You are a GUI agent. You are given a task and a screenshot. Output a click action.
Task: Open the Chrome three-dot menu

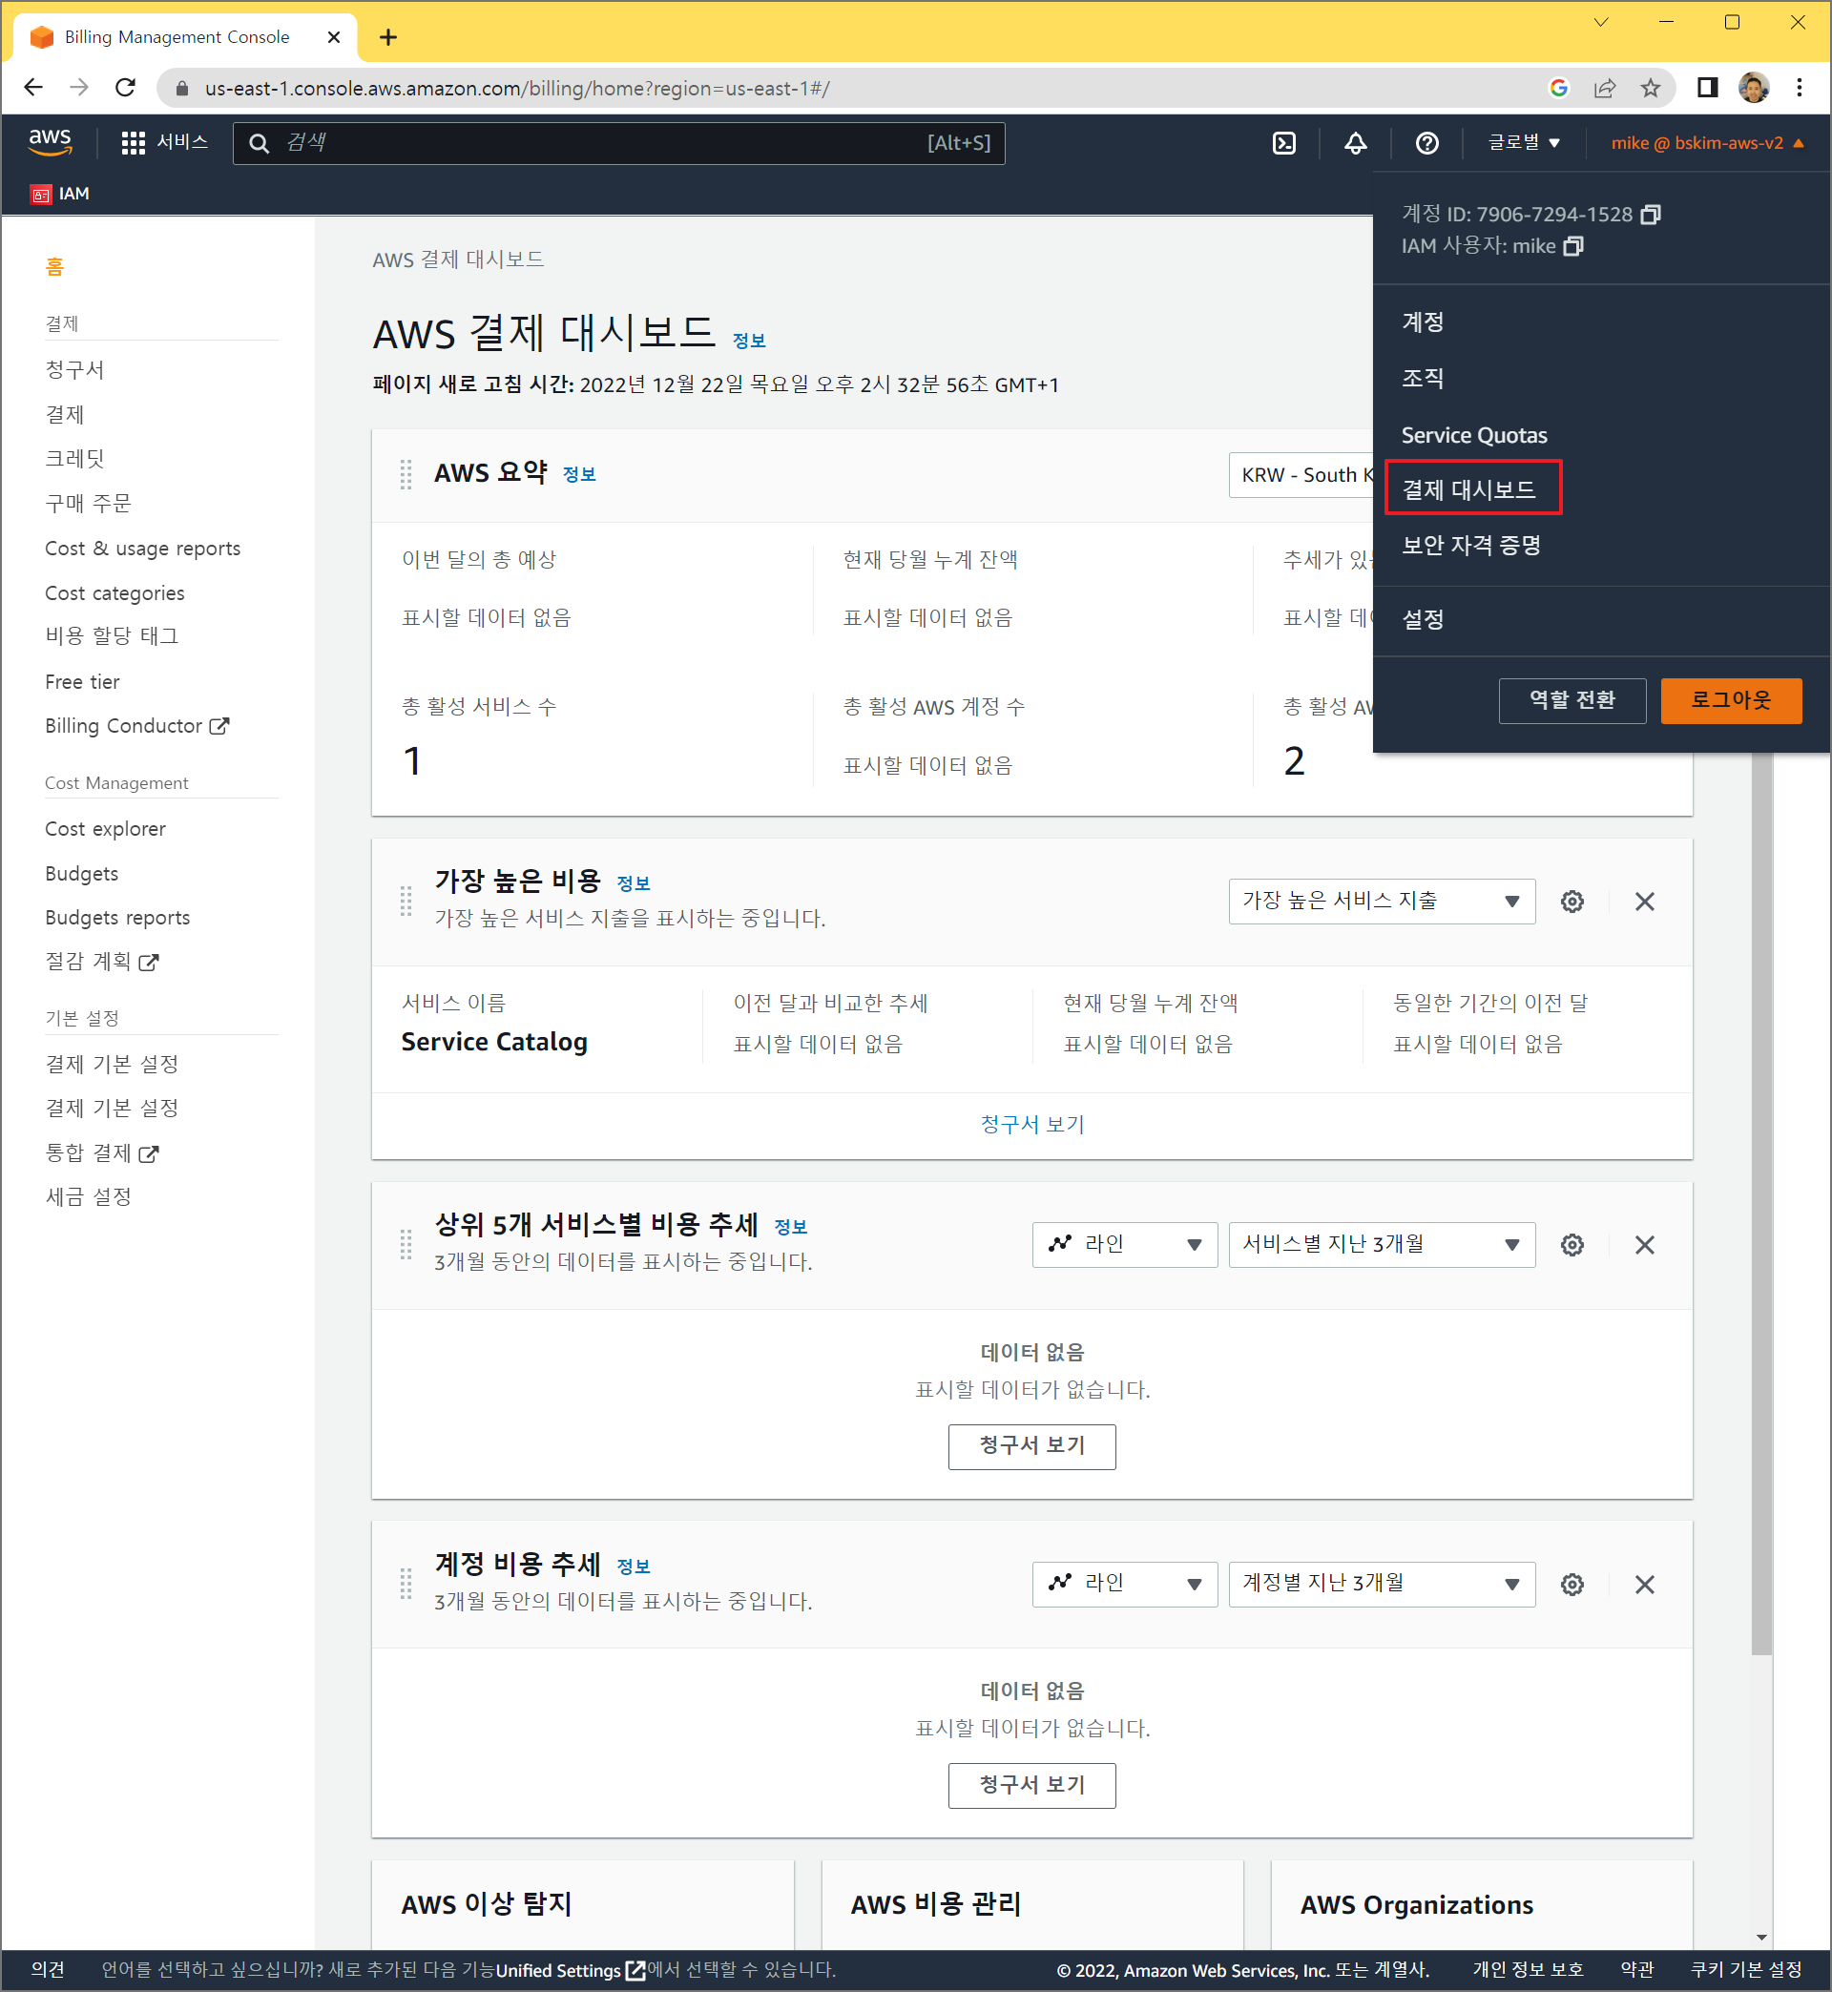1799,88
